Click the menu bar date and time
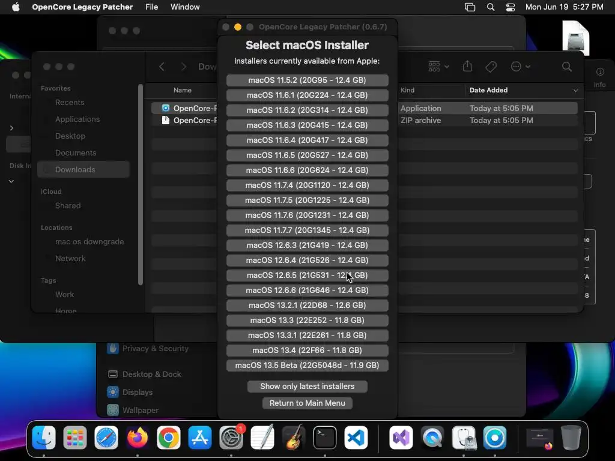Viewport: 615px width, 461px height. pos(565,7)
